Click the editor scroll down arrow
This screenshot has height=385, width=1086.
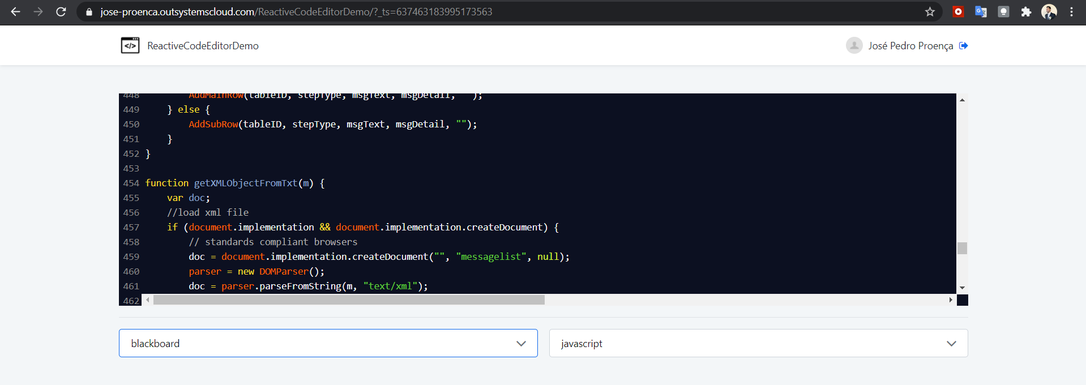(962, 288)
